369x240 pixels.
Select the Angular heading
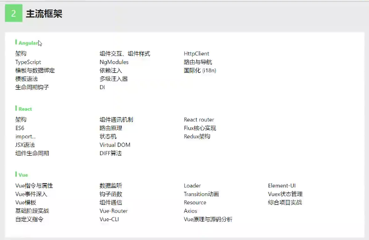point(28,43)
